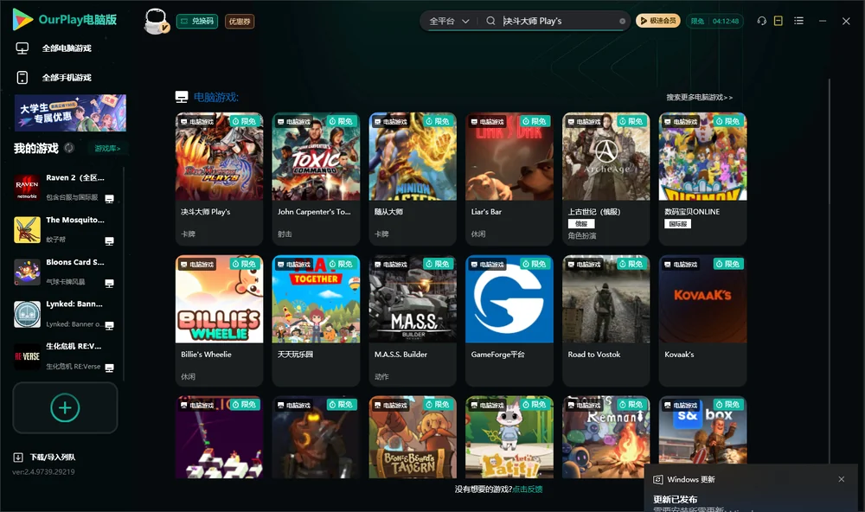Click the search magnifier icon
The image size is (865, 512).
coord(490,21)
